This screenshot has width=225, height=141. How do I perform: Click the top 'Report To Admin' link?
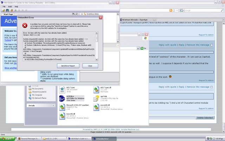click(x=206, y=35)
